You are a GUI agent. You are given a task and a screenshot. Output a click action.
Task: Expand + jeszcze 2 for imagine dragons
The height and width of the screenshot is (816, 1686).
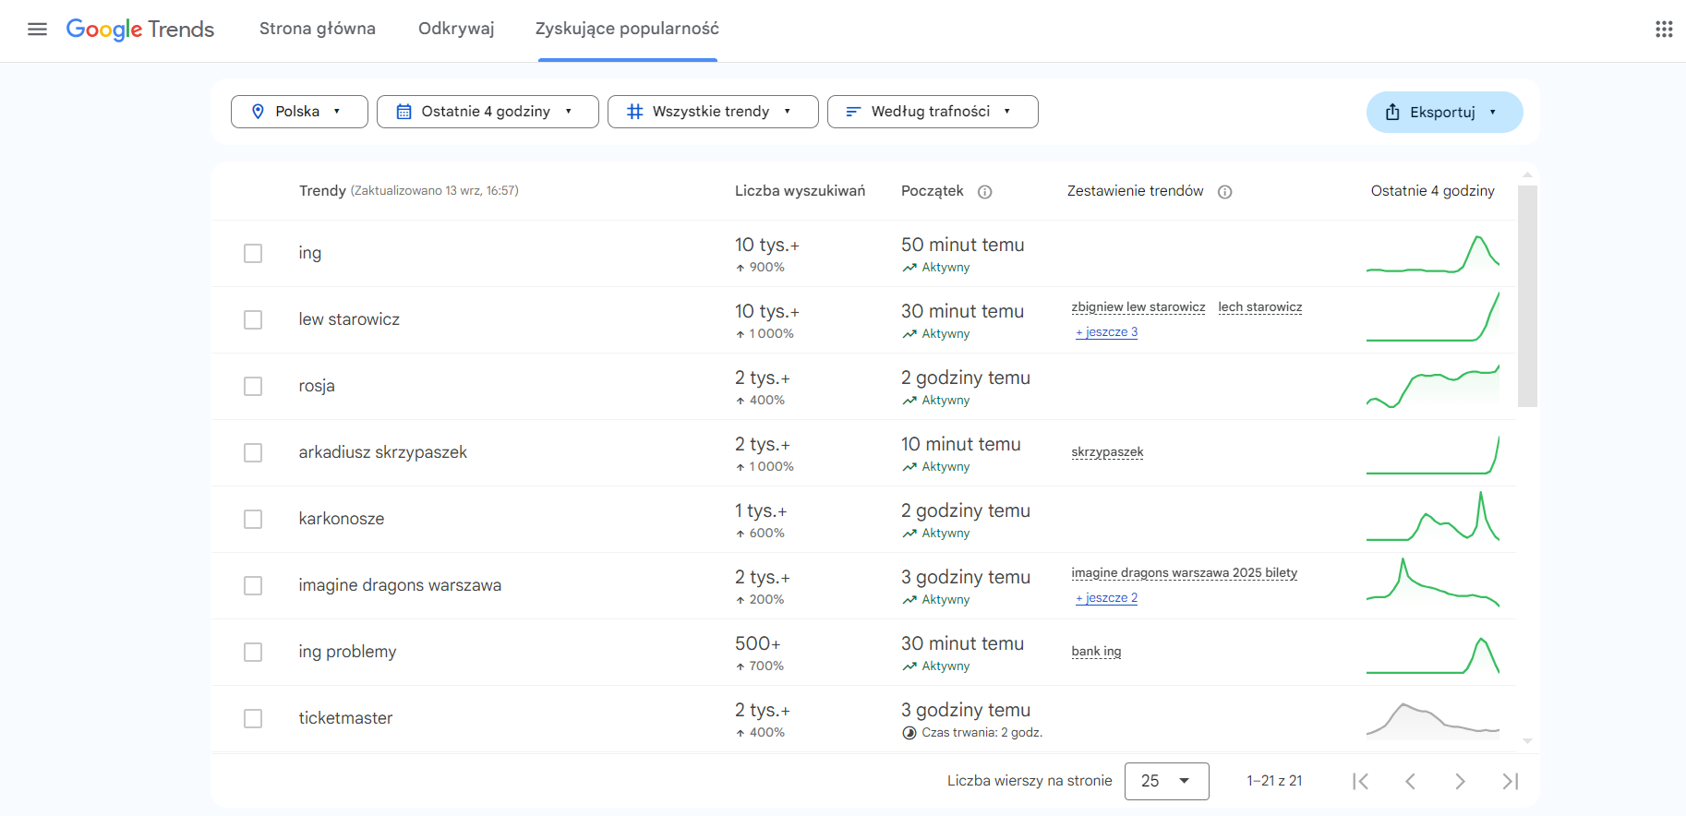click(x=1106, y=598)
